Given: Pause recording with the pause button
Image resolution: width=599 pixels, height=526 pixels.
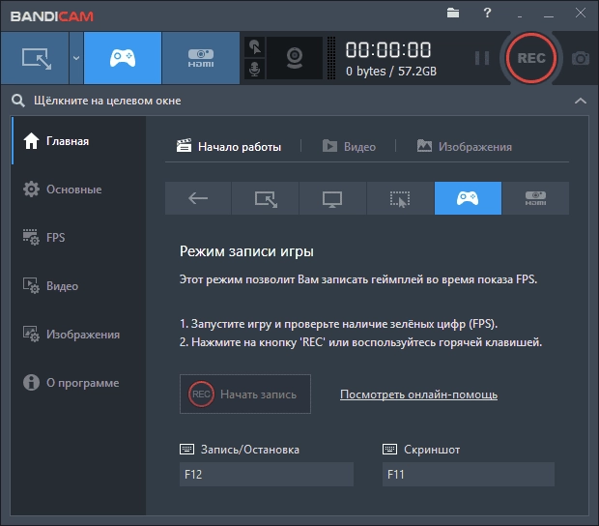Looking at the screenshot, I should 482,58.
